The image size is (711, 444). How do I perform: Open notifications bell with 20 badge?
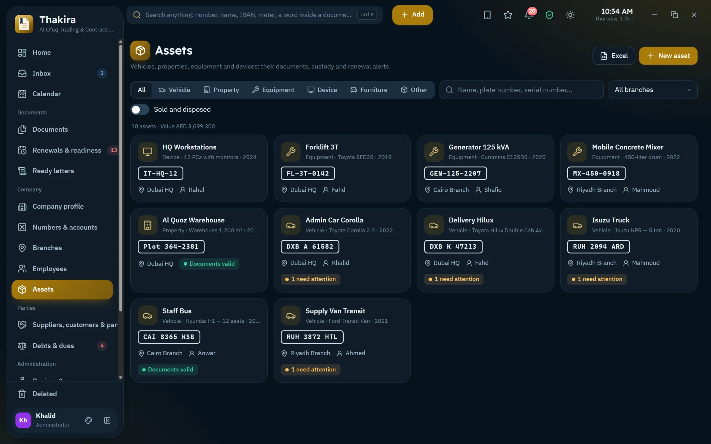click(529, 15)
